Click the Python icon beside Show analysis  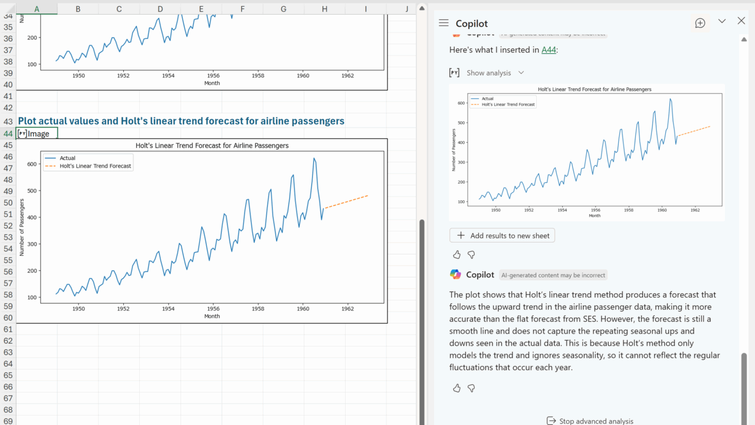[x=454, y=73]
